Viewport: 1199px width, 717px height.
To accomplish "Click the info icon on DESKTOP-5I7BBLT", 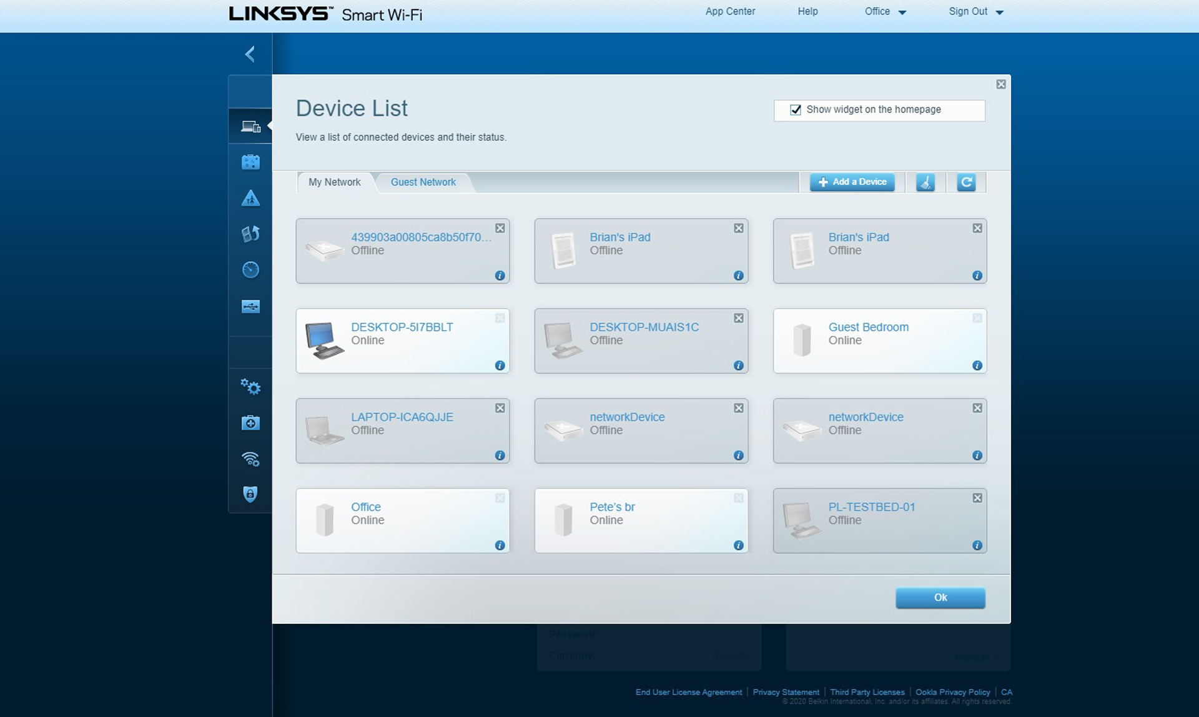I will click(499, 366).
